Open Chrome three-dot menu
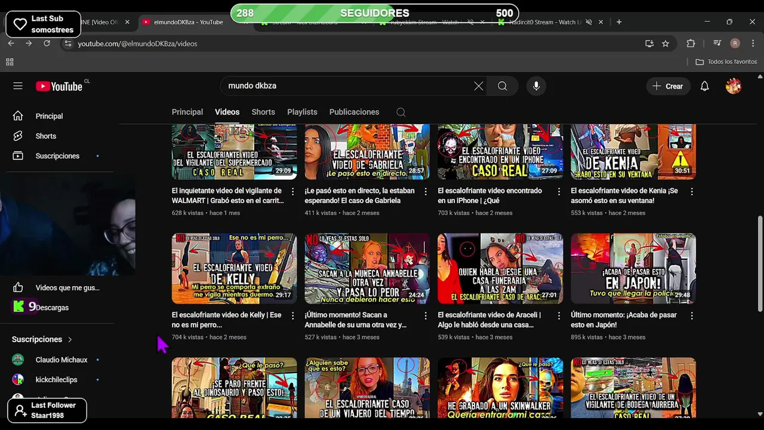This screenshot has height=430, width=764. 752,44
